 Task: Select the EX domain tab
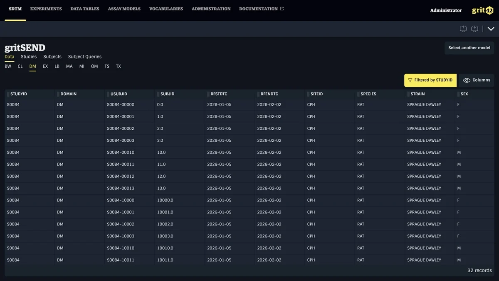tap(45, 66)
